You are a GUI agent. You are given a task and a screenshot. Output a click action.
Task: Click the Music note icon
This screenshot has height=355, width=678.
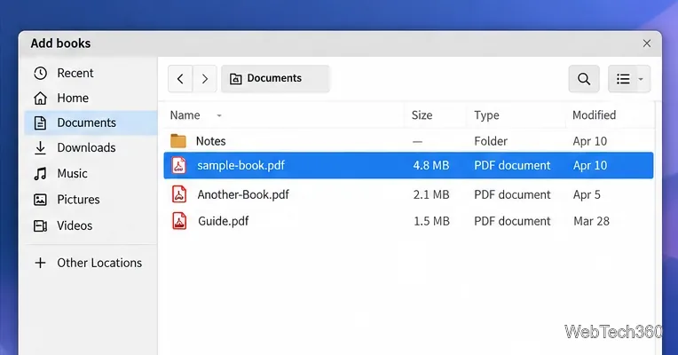coord(40,174)
